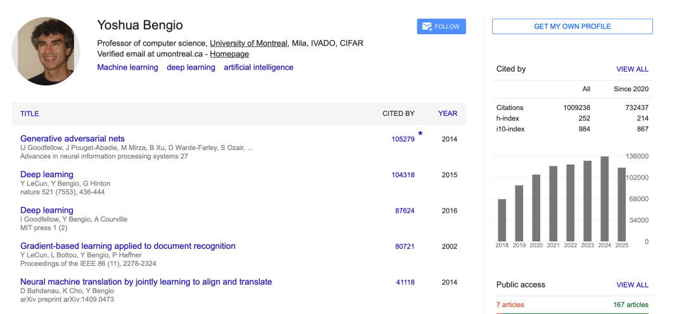Click authors 'Y LeCun, Y Bengio, G Hinton'

tap(65, 184)
